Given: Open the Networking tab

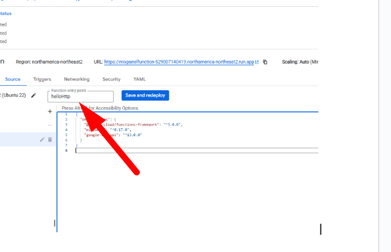Looking at the screenshot, I should (76, 79).
